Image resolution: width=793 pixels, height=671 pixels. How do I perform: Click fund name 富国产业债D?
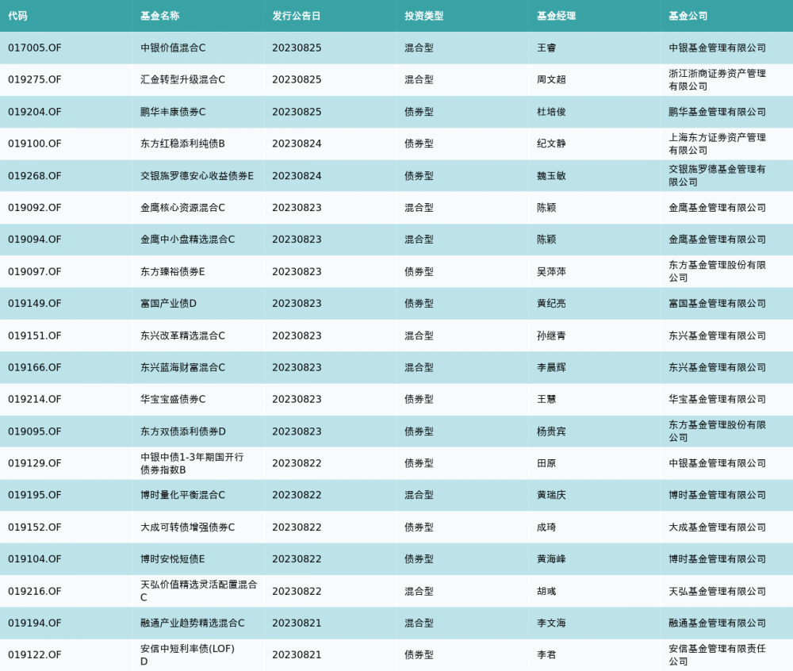coord(168,304)
